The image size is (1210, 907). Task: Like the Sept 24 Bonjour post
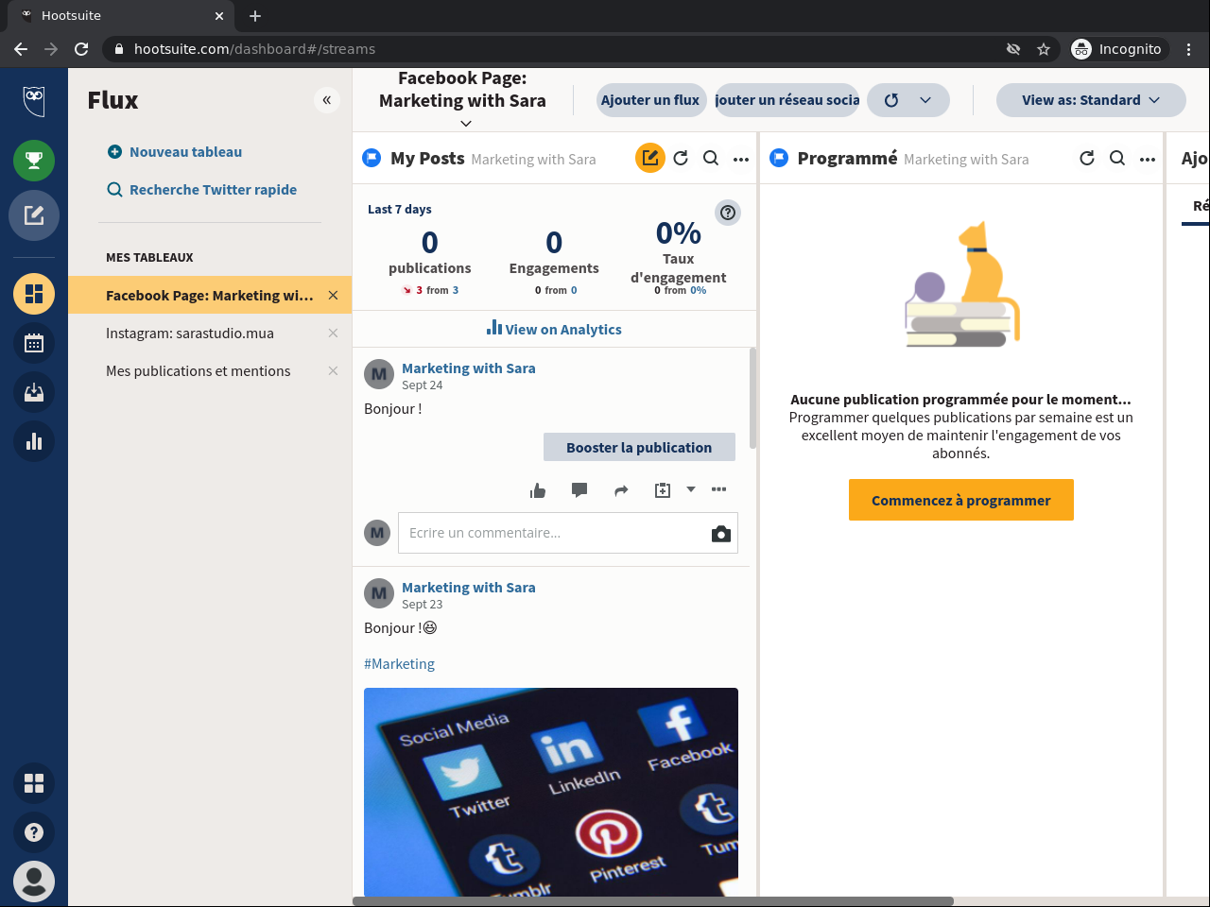point(538,489)
